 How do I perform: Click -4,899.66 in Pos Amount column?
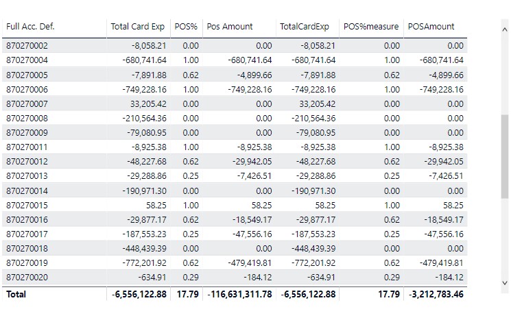254,75
